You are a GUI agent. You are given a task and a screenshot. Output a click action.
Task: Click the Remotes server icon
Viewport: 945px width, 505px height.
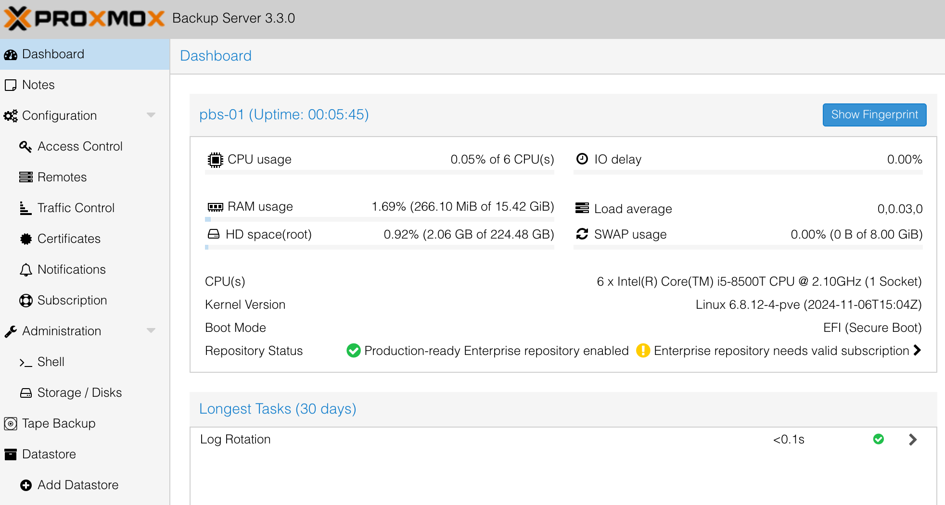click(x=26, y=177)
